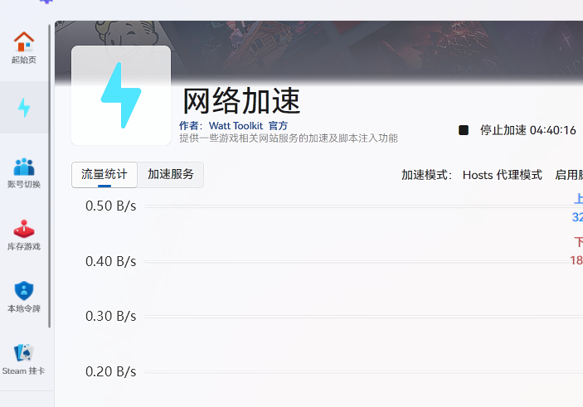The image size is (583, 407).
Task: Open the Watt Toolkit author link
Action: pyautogui.click(x=236, y=126)
